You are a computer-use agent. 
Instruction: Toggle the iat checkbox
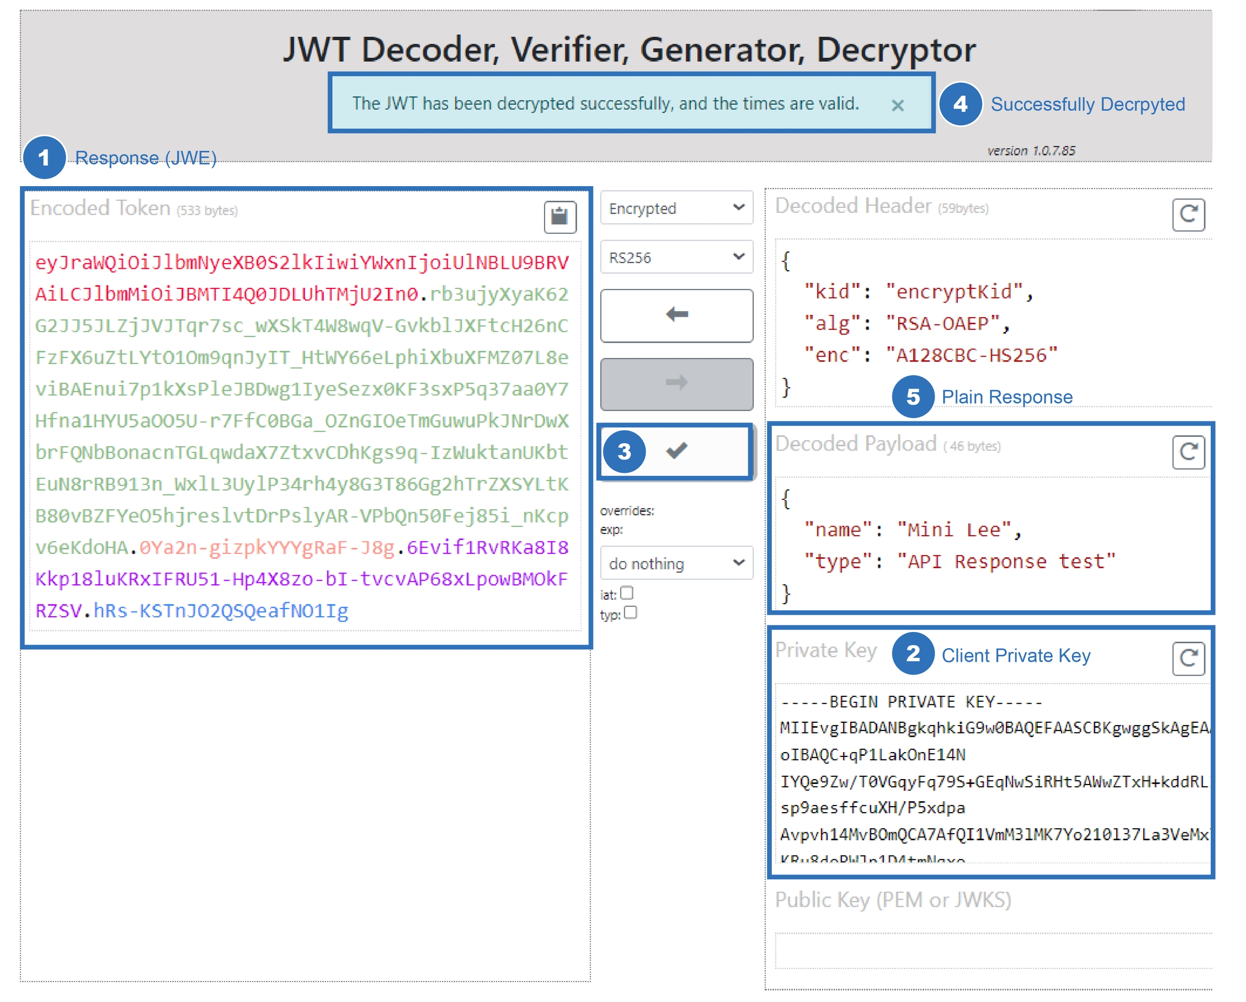click(626, 593)
